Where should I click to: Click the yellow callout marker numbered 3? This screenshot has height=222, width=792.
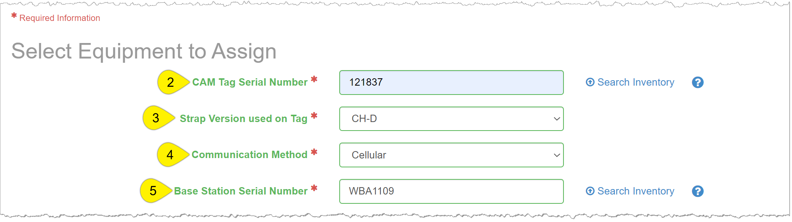[156, 118]
